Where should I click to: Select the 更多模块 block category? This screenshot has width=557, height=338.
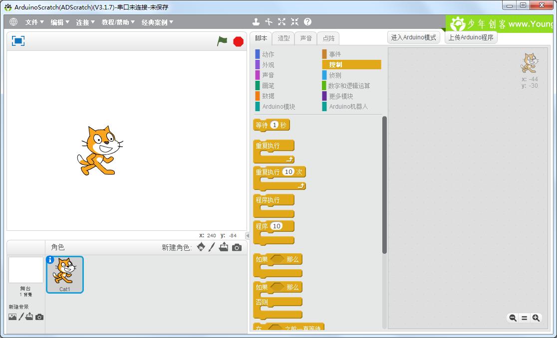[x=337, y=96]
